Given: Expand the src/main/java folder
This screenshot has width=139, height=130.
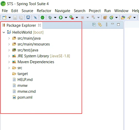Looking at the screenshot, I should point(9,38).
